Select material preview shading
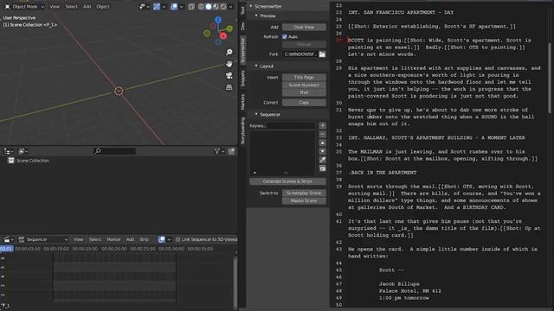Screen dimensions: 554x311 tap(216, 6)
